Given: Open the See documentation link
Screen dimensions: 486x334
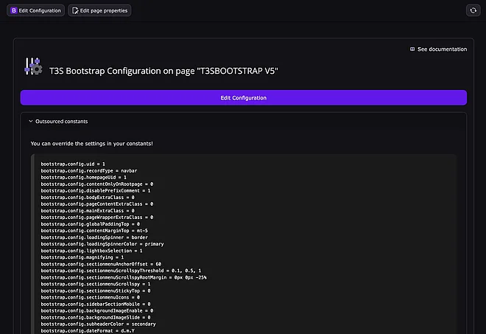Looking at the screenshot, I should (x=442, y=49).
